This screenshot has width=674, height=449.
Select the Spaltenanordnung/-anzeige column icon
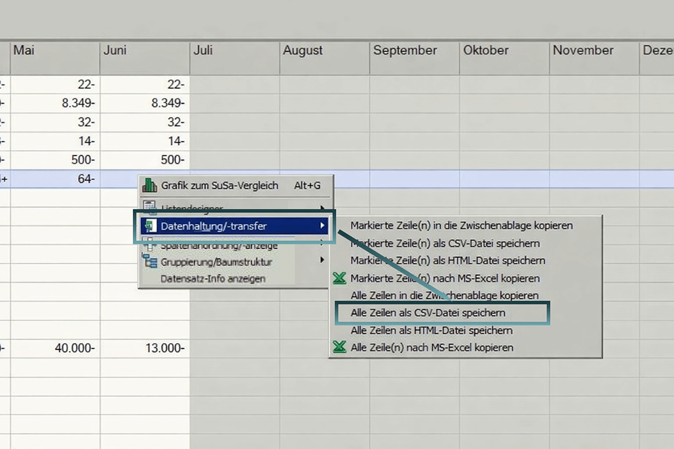149,245
